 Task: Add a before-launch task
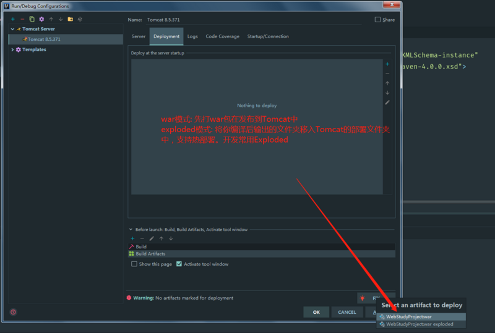click(x=132, y=238)
